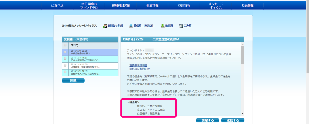Click the 0914tf様のメッセージボックス heading

tap(79, 26)
